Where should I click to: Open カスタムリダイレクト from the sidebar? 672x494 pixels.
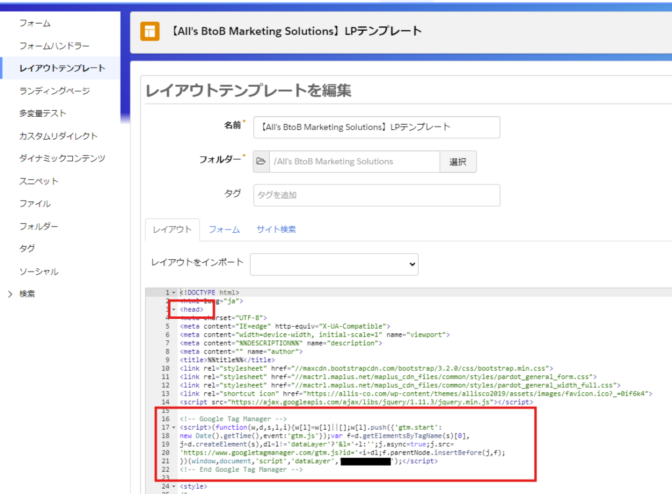click(58, 136)
